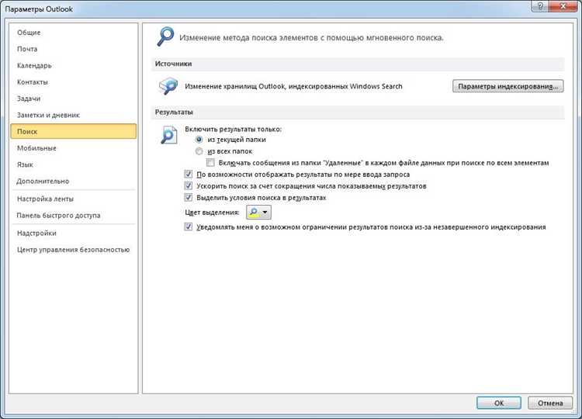
Task: Select the highlighted Поиск category
Action: pos(74,131)
